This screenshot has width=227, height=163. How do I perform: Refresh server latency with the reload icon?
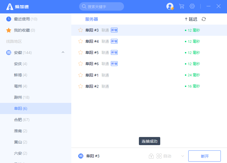[x=204, y=19]
